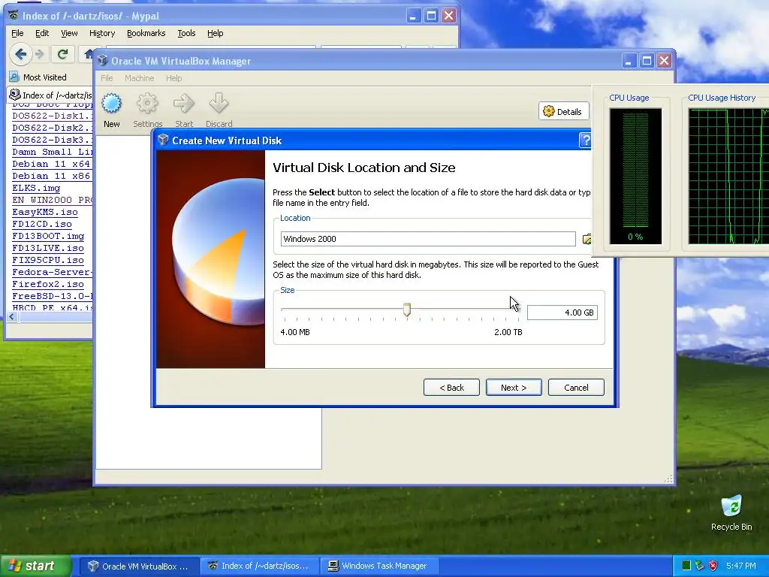Open the ELKS.img link

(x=36, y=188)
